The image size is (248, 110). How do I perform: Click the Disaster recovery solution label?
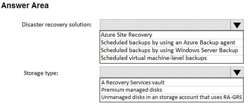pos(57,25)
